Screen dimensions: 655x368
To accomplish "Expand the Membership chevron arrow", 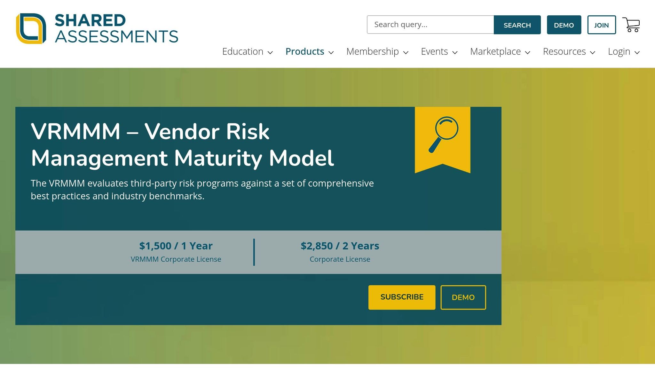I will (x=406, y=52).
